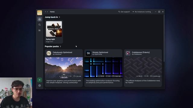
Task: Click the vertical scrollbar on the right
Action: (164, 38)
